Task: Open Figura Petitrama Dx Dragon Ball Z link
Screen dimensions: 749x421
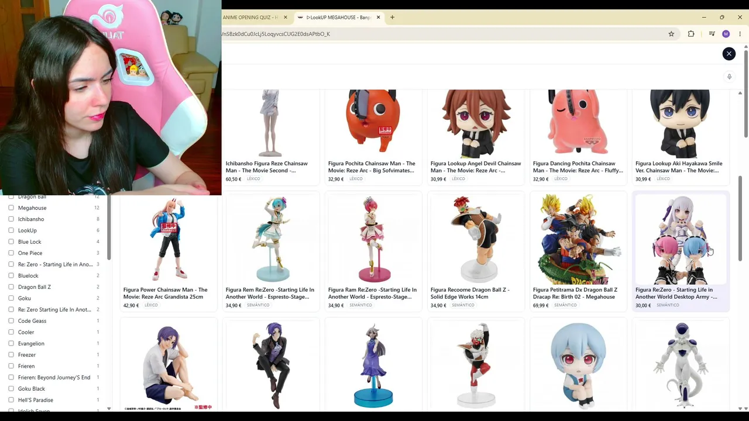Action: tap(575, 294)
